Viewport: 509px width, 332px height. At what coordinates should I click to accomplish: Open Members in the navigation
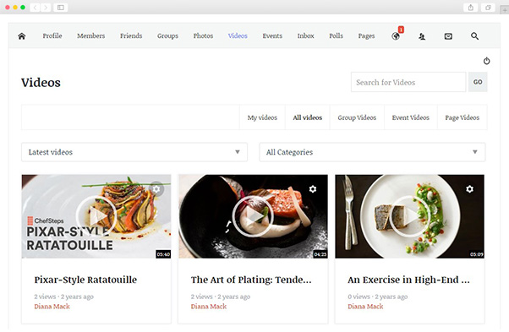(x=91, y=36)
